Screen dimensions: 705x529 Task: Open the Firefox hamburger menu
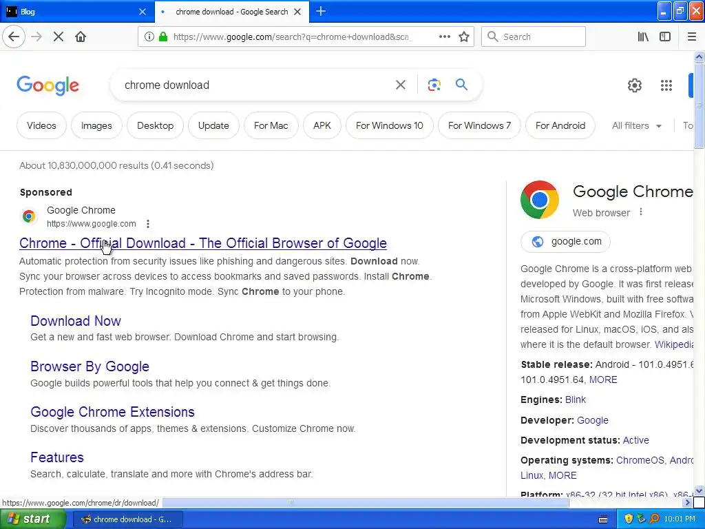click(x=691, y=37)
